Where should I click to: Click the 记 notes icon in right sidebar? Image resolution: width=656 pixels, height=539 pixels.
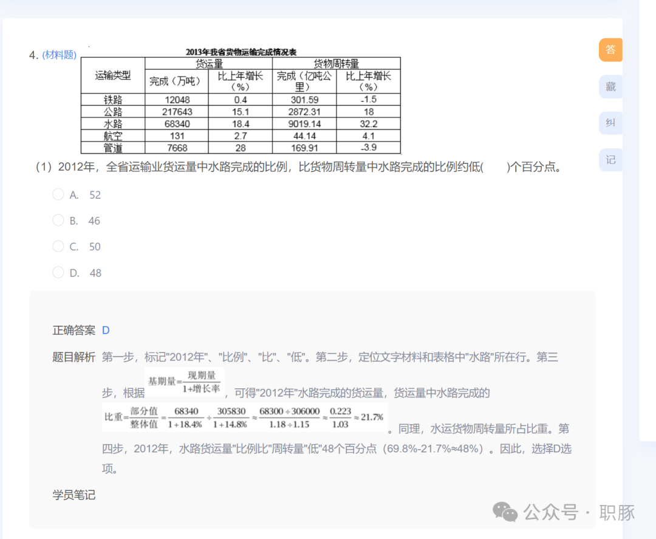610,159
